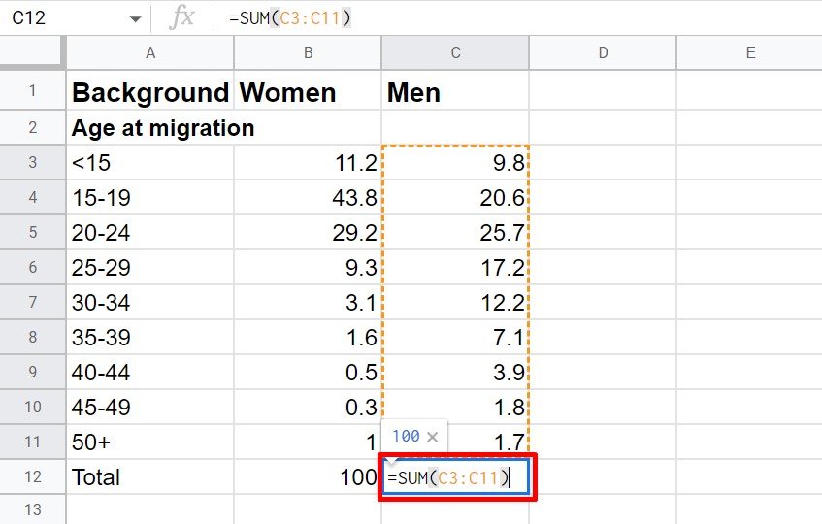
Task: Click cell C12 with the SUM formula
Action: tap(455, 476)
